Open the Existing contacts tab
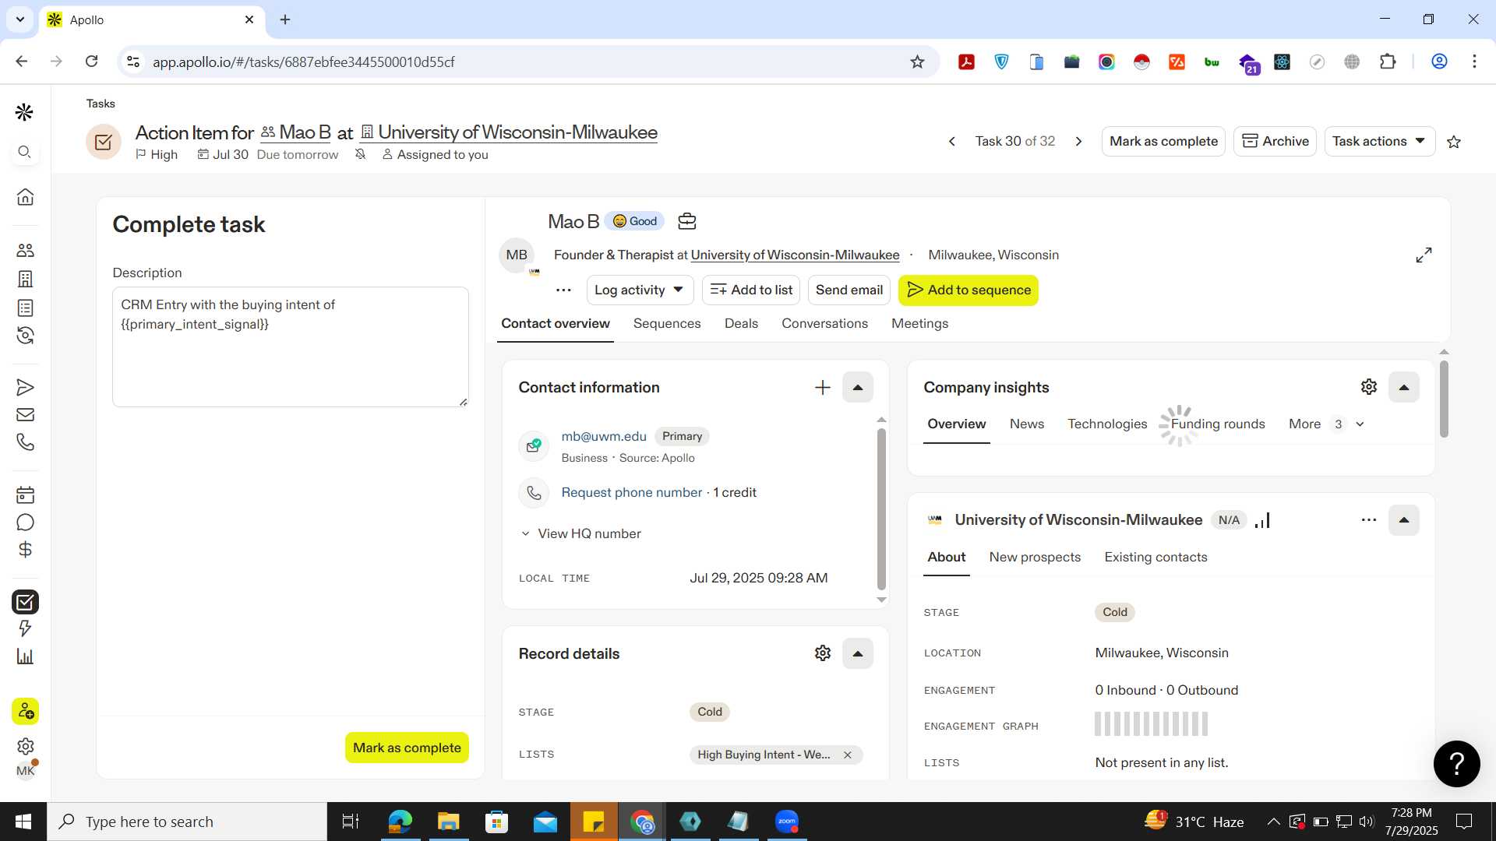Screen dimensions: 1496x841 [x=1156, y=558]
